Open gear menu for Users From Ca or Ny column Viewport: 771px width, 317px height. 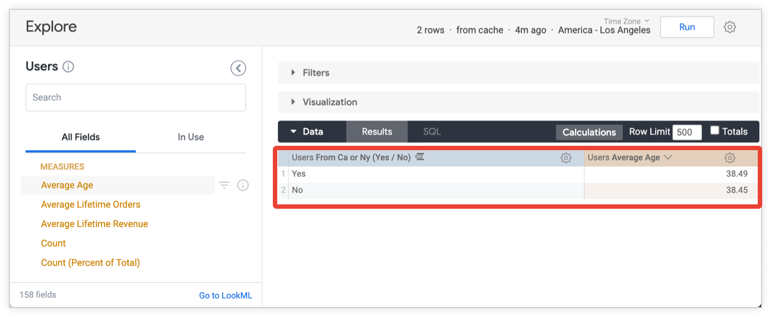(x=566, y=158)
